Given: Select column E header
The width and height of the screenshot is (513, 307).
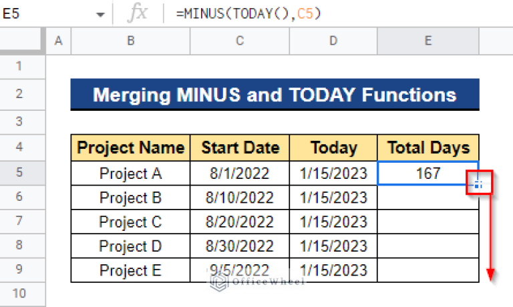Looking at the screenshot, I should click(427, 41).
